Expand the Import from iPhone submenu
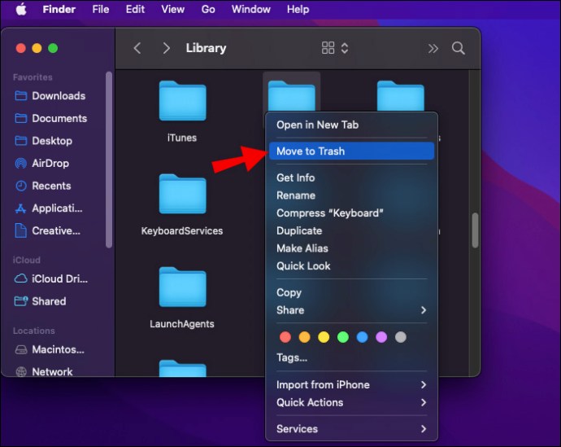Screen dimensions: 561x447 pos(351,384)
